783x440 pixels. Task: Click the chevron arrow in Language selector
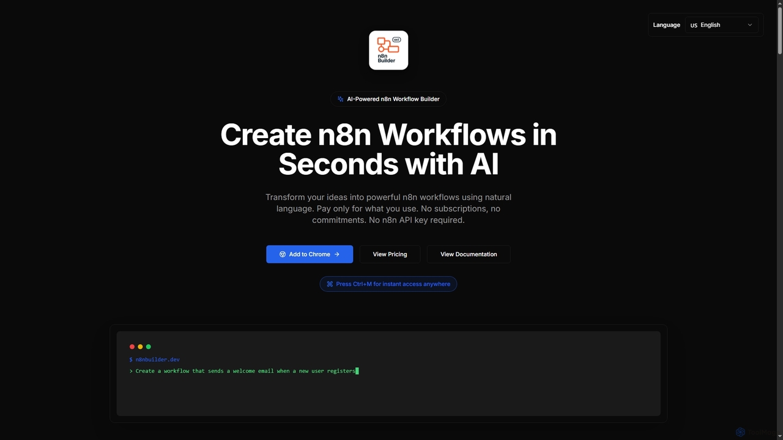(750, 25)
